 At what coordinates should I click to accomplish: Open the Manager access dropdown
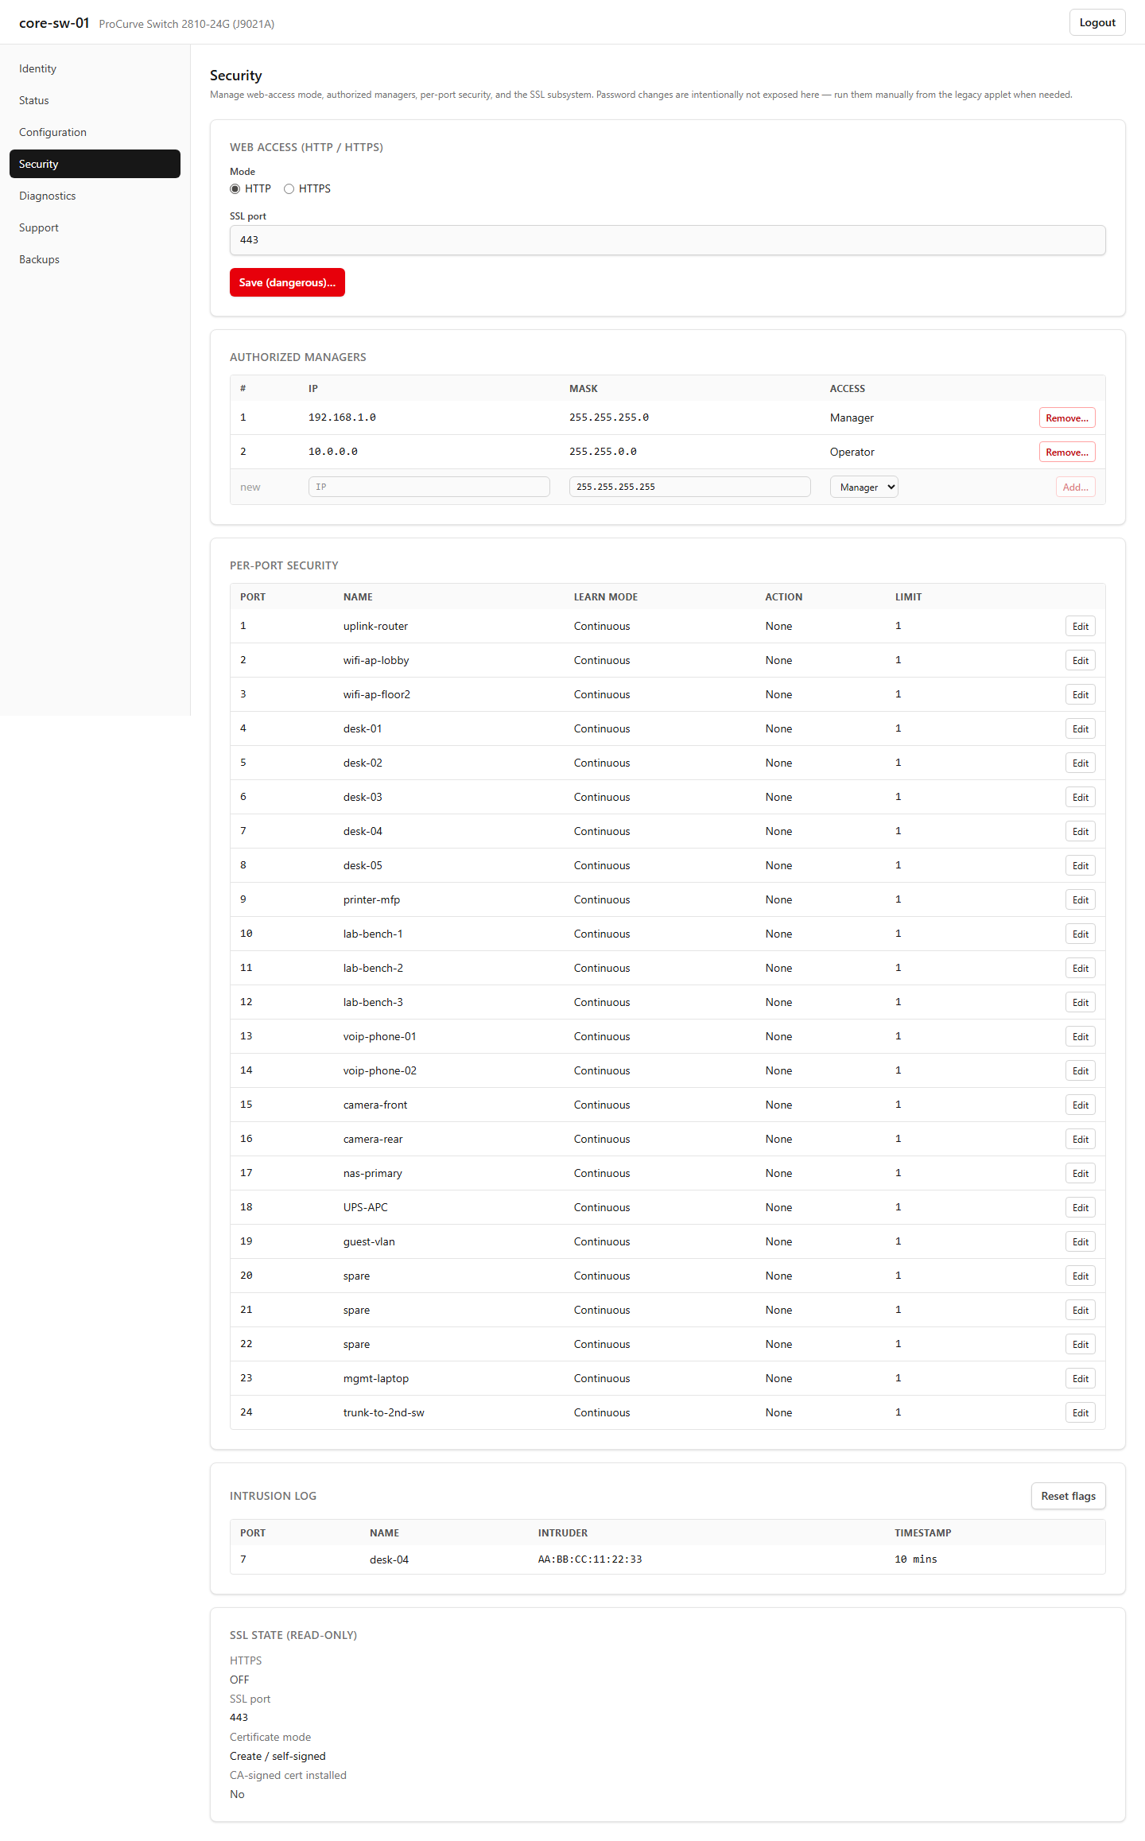(864, 487)
